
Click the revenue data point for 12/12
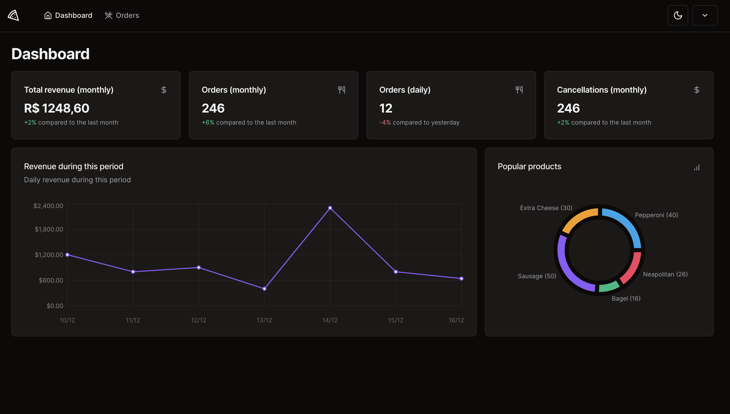coord(199,267)
